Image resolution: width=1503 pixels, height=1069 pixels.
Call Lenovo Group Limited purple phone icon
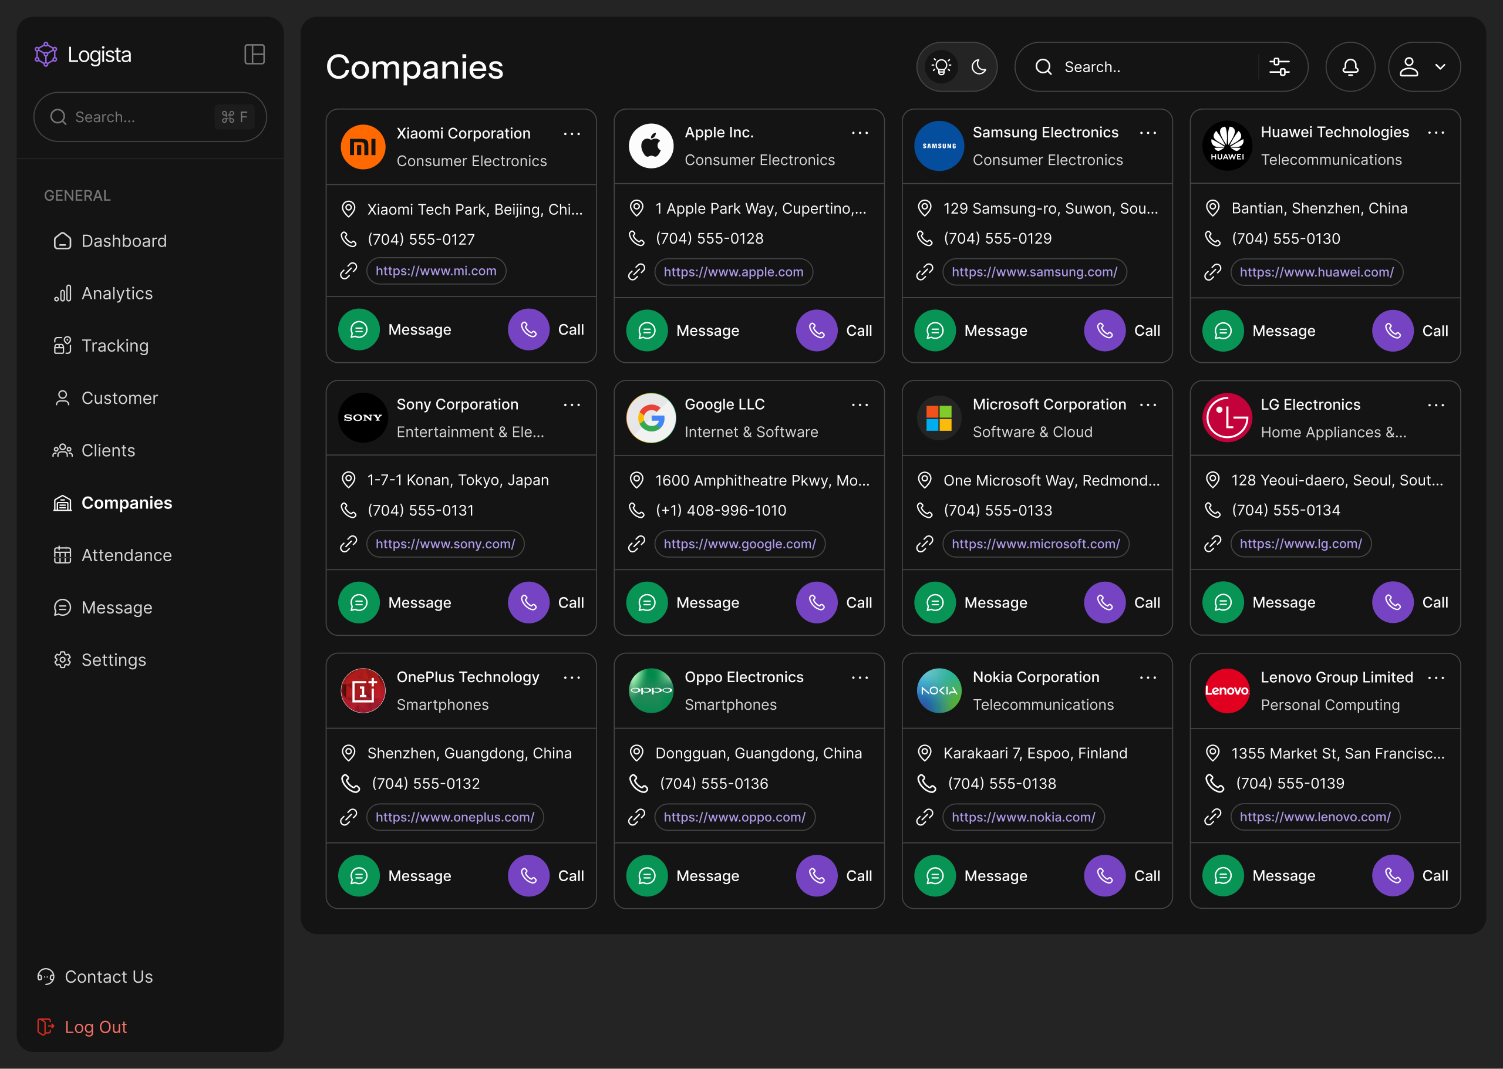pyautogui.click(x=1393, y=875)
